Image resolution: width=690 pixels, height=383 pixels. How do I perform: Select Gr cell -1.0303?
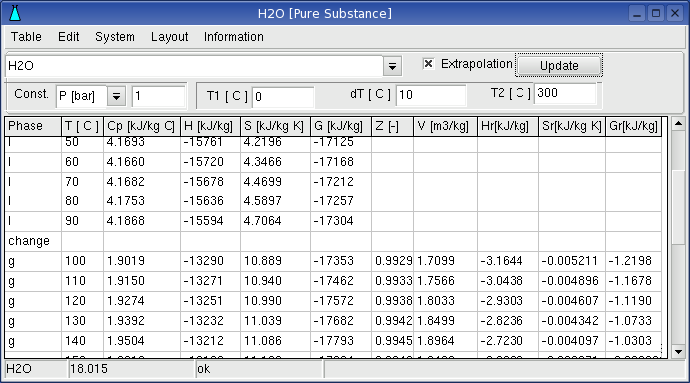pos(634,341)
